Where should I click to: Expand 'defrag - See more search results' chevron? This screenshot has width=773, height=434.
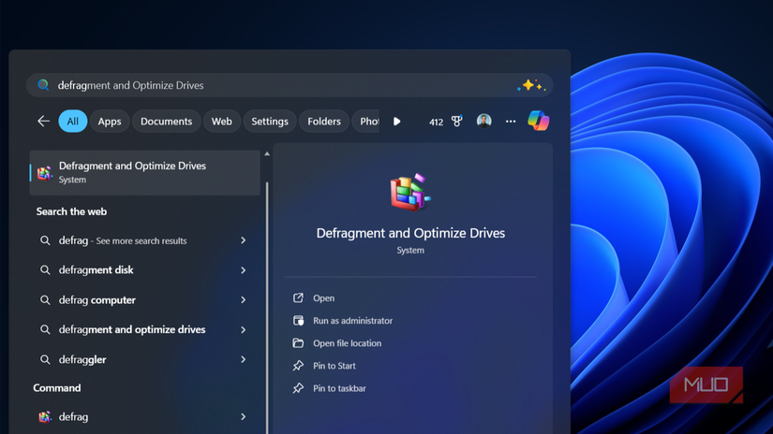(243, 240)
